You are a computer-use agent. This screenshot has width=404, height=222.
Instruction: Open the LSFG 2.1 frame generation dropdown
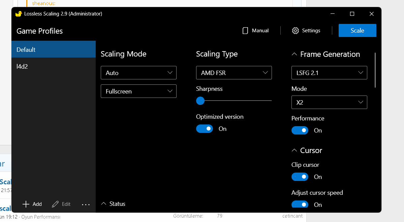(329, 73)
